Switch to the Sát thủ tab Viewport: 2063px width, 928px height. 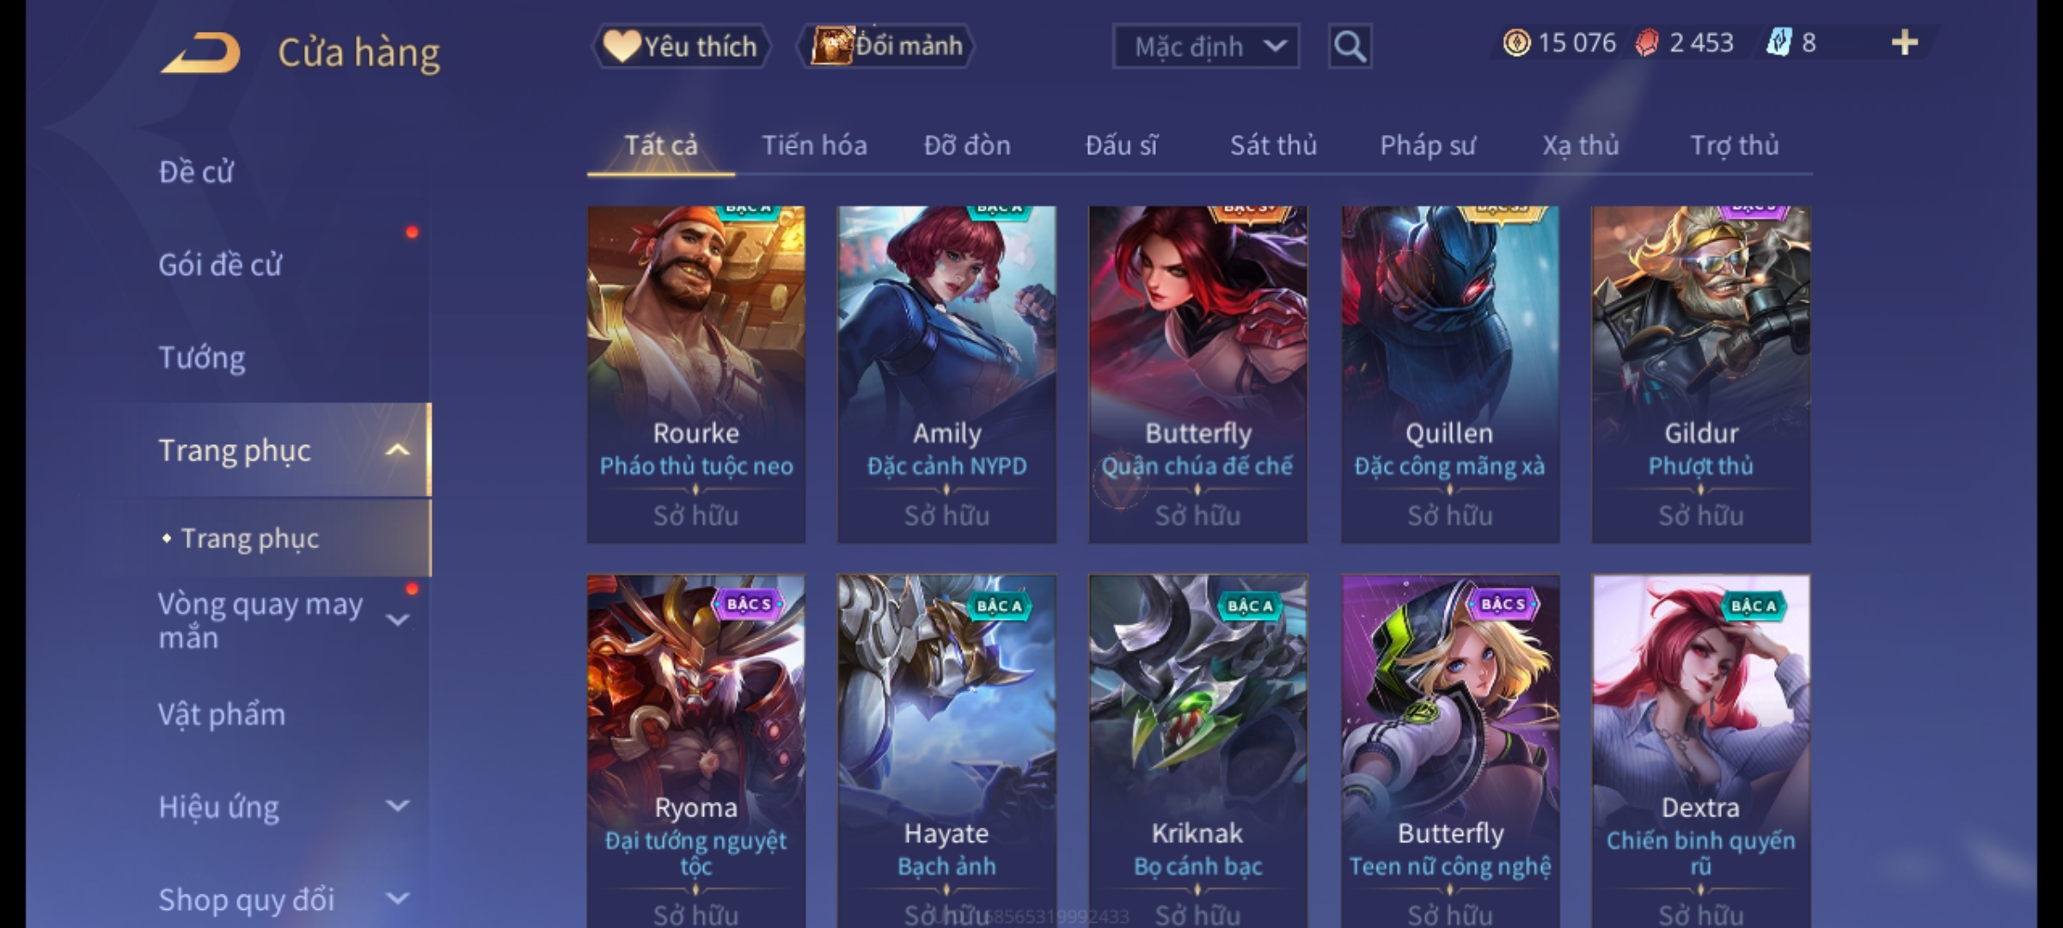(1273, 145)
